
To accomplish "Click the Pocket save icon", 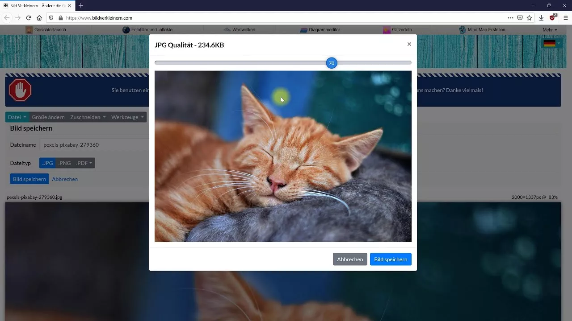I will point(520,18).
